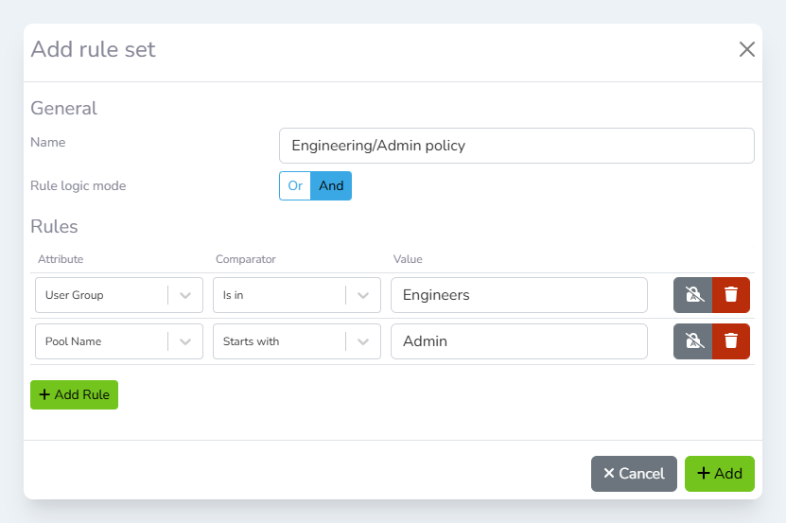Click the crossed-out lock icon in the Engineers row

[x=693, y=295]
